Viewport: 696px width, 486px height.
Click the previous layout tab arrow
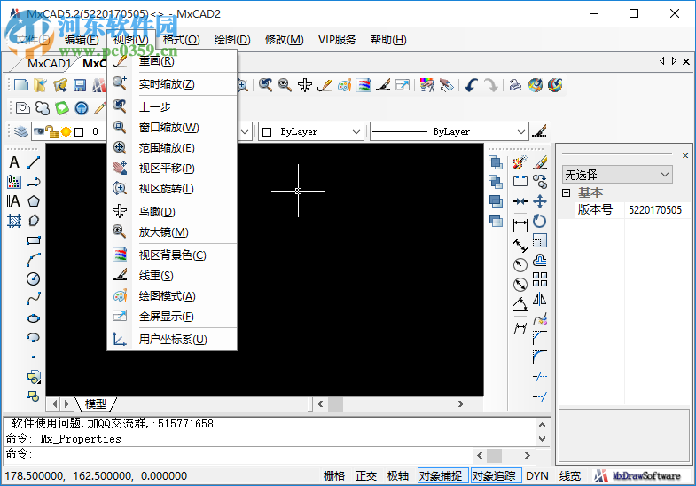point(55,404)
